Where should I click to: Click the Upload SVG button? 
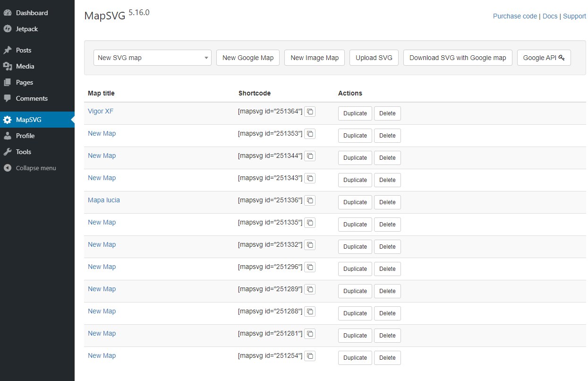(374, 58)
